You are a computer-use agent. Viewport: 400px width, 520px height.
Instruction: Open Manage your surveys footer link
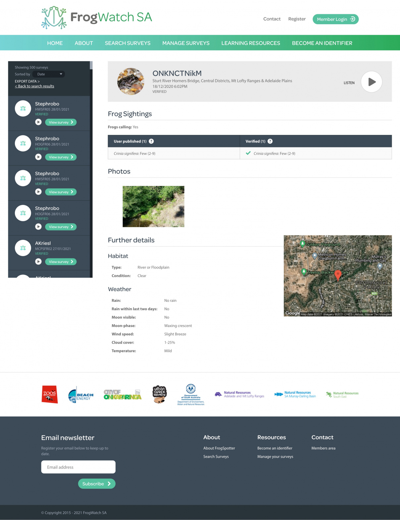coord(275,457)
